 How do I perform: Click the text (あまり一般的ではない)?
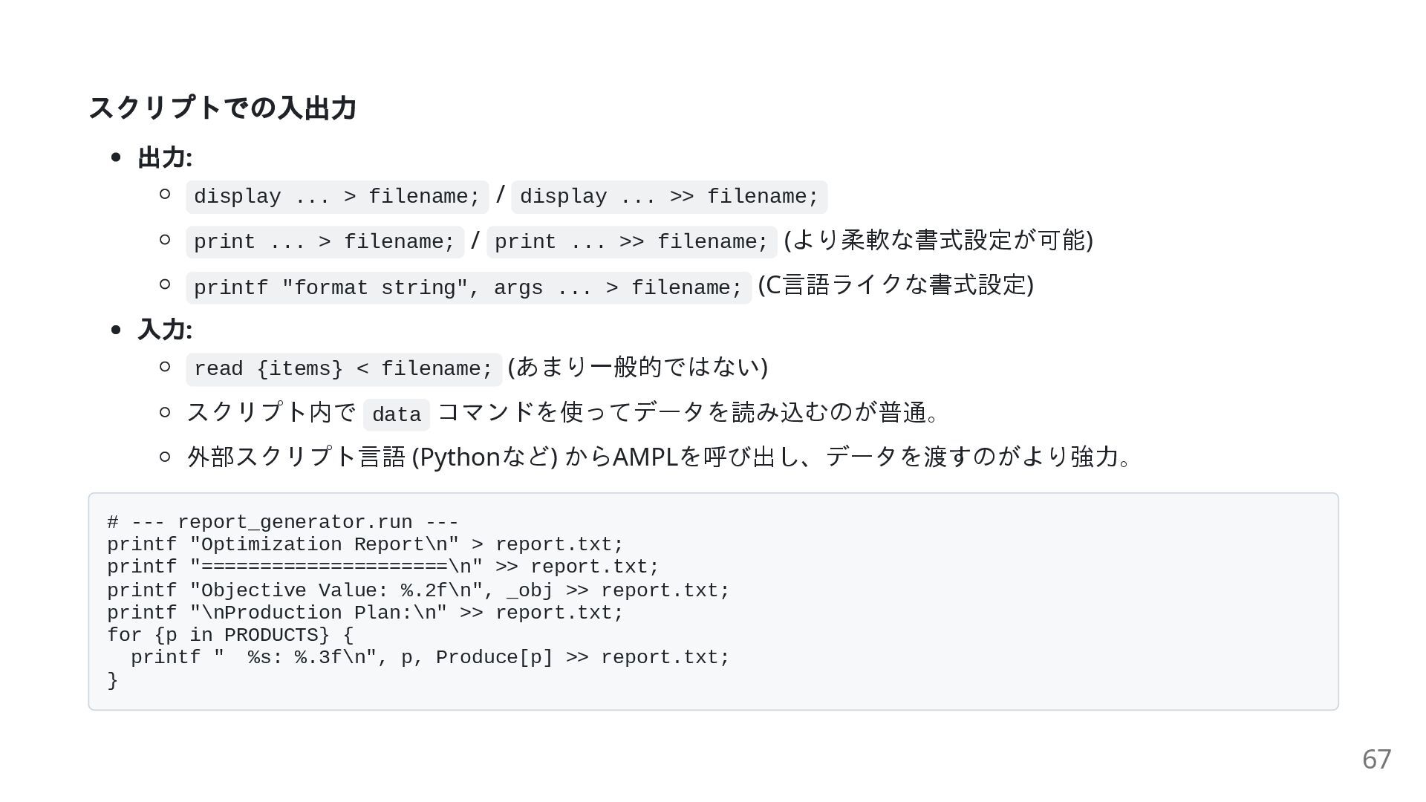pos(637,366)
